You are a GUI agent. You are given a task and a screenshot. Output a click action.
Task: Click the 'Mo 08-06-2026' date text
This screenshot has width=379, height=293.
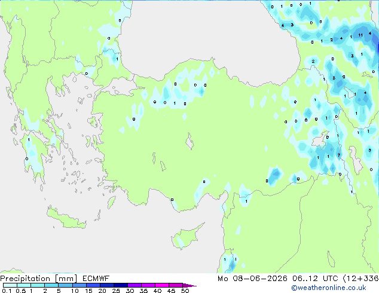tap(252, 279)
